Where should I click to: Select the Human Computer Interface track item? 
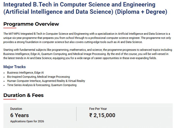tap(46, 81)
